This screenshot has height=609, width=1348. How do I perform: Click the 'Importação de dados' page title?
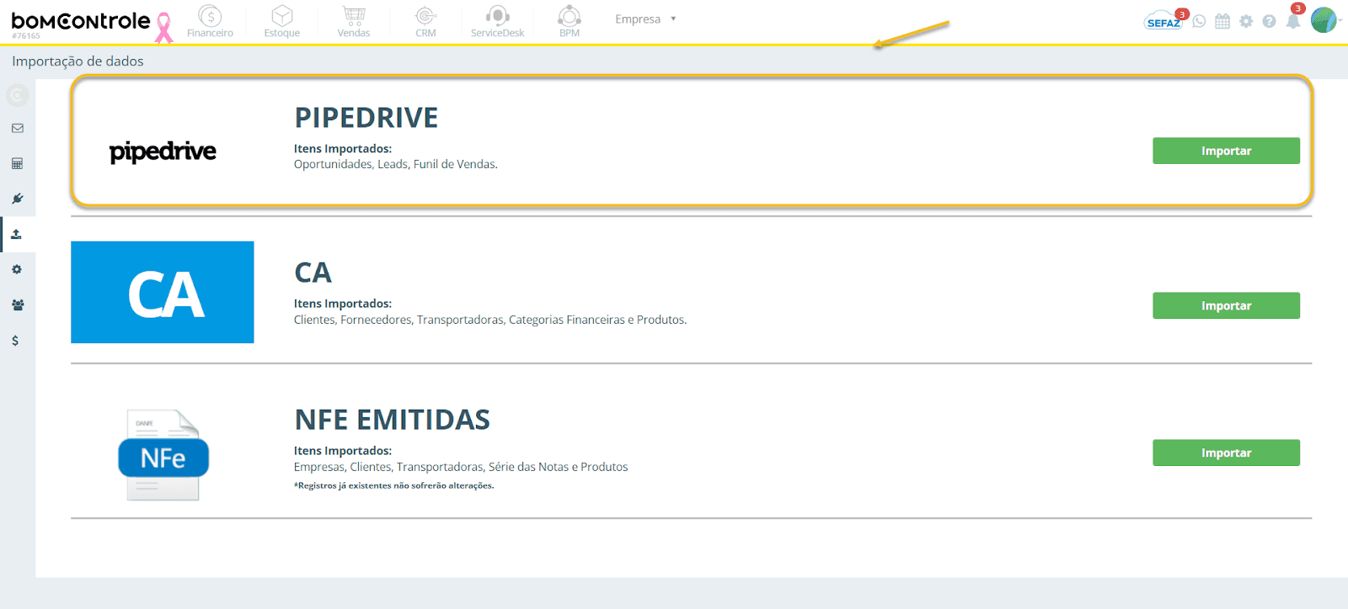(x=78, y=61)
